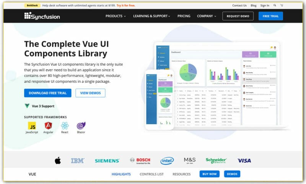
Task: Click the Buy Now button
Action: [x=209, y=174]
